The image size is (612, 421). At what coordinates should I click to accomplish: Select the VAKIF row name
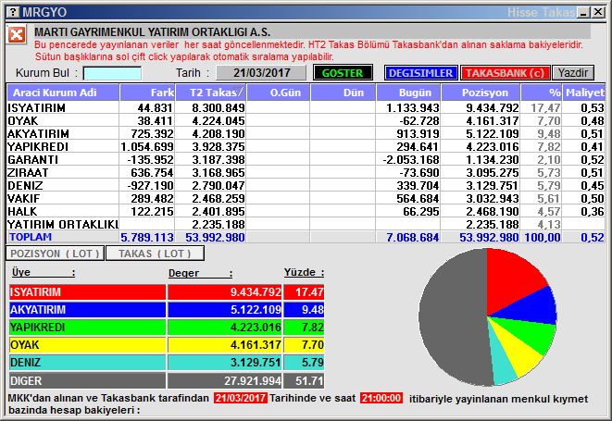click(24, 198)
